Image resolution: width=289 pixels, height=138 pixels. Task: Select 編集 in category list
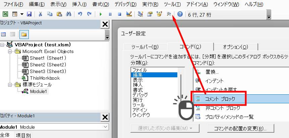154,75
